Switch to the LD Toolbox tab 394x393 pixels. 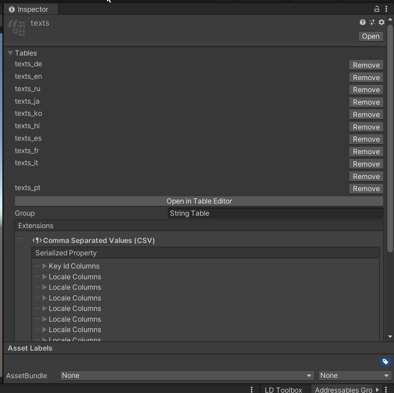pyautogui.click(x=284, y=390)
